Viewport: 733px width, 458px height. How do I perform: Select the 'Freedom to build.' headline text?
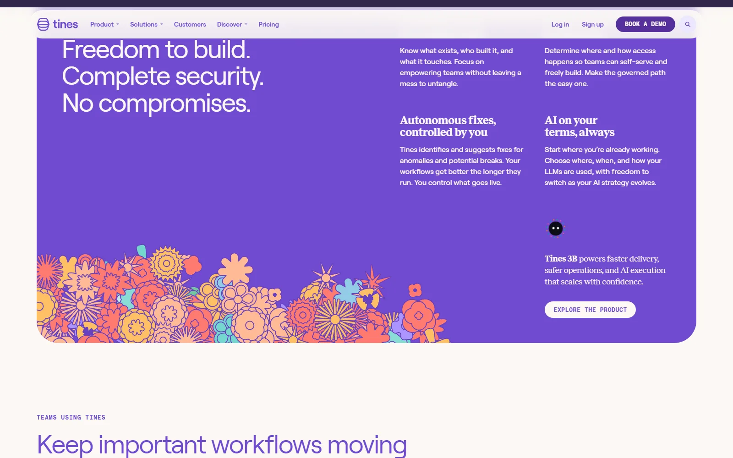click(156, 49)
